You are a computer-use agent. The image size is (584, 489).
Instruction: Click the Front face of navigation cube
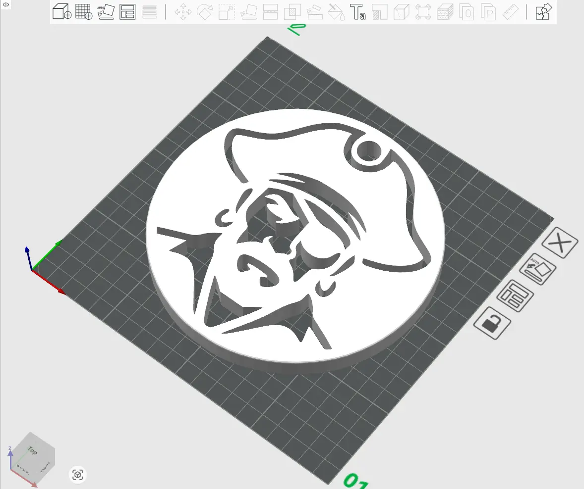pyautogui.click(x=23, y=469)
